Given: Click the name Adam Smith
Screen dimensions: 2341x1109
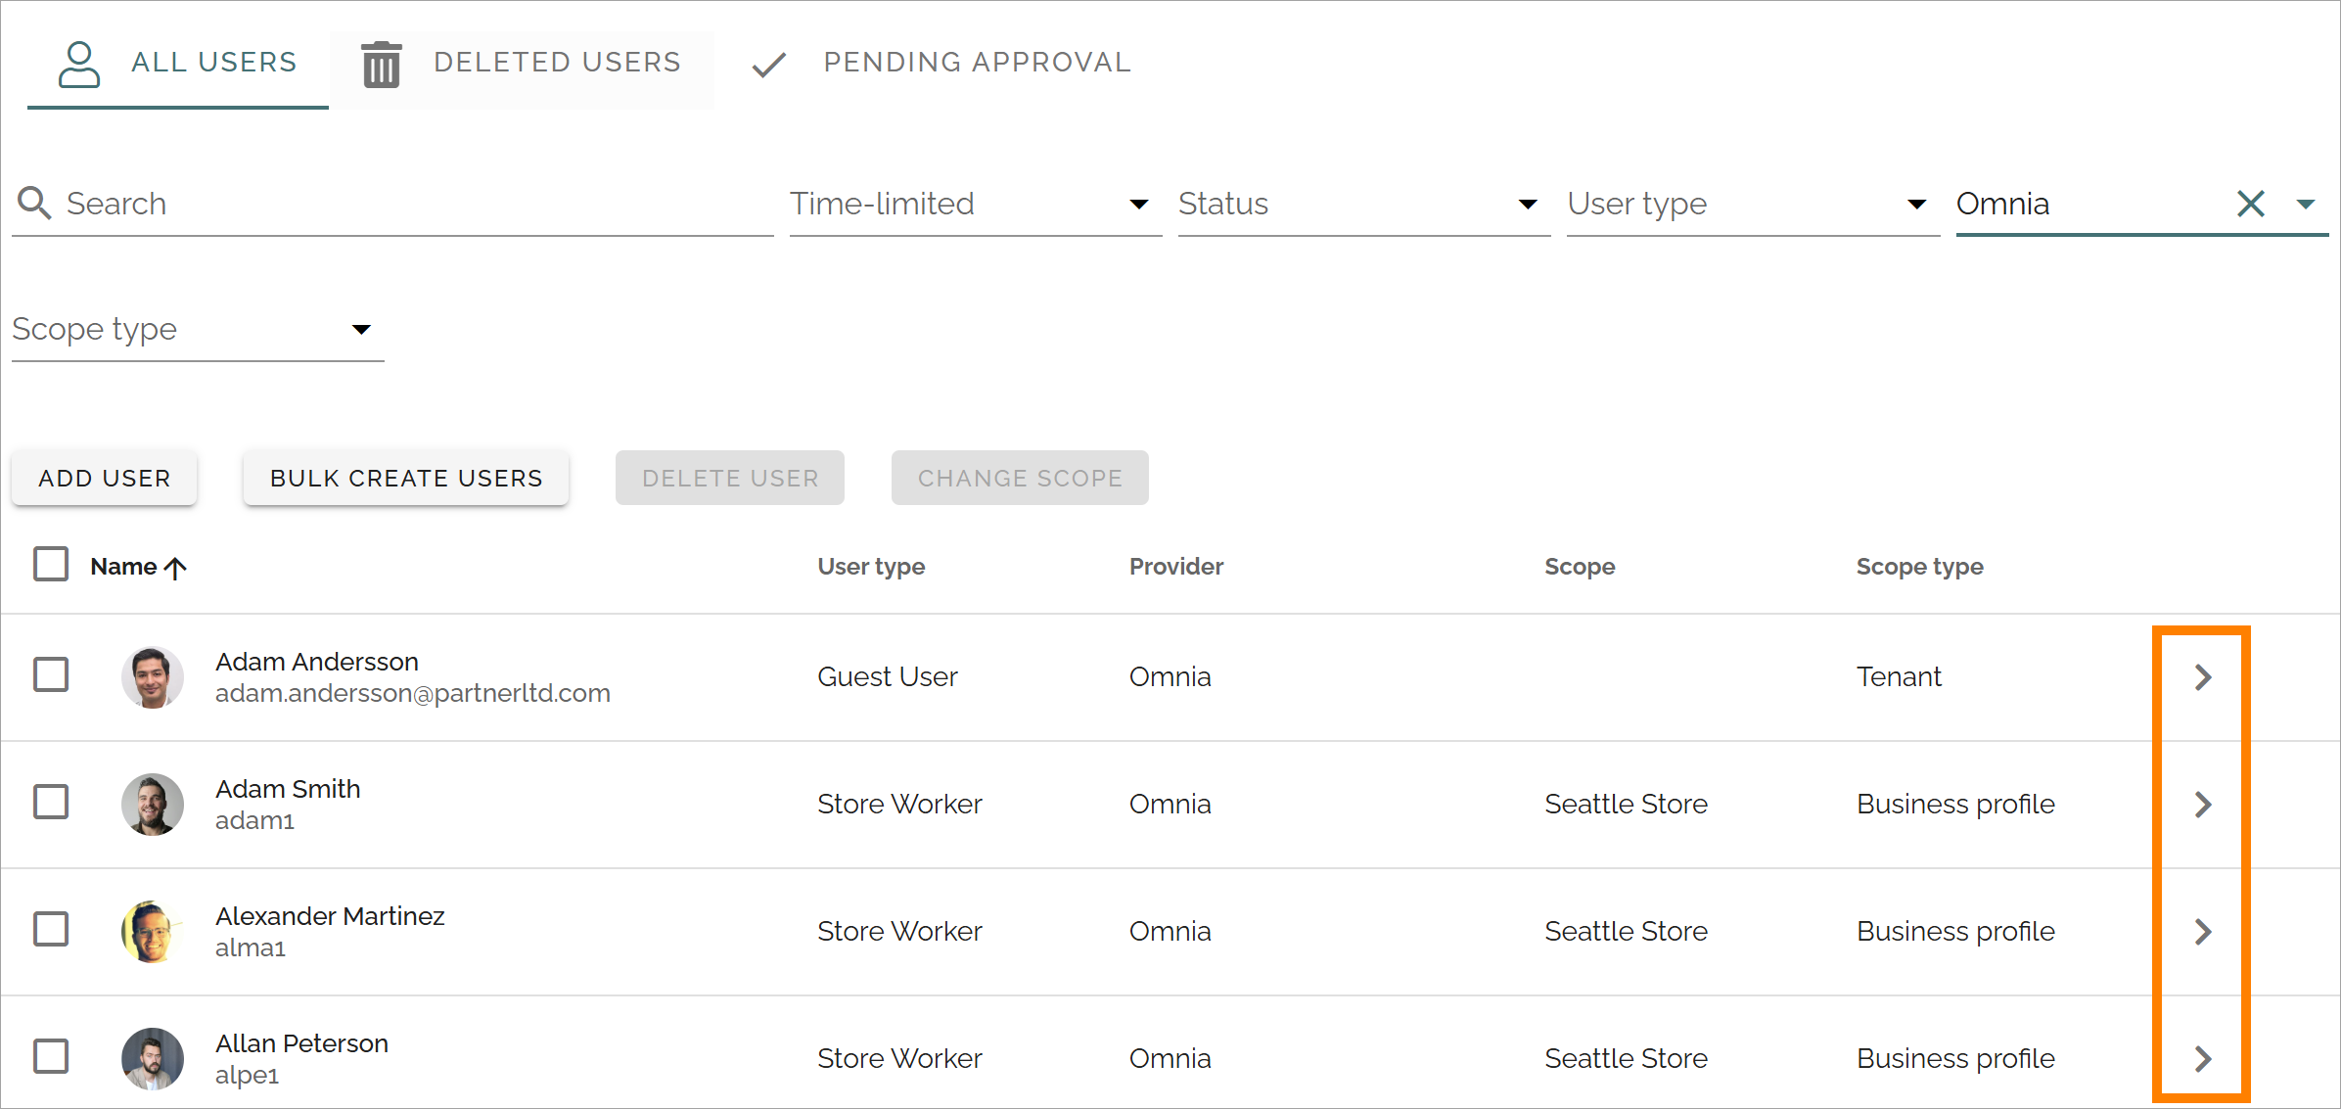Looking at the screenshot, I should 288,789.
